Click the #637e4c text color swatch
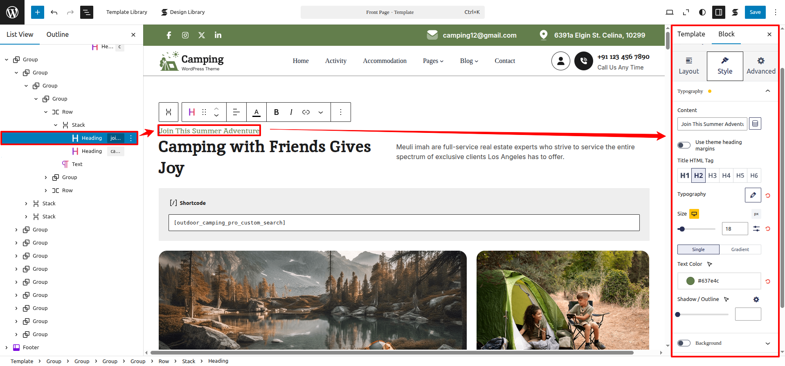Image resolution: width=785 pixels, height=366 pixels. (x=691, y=281)
